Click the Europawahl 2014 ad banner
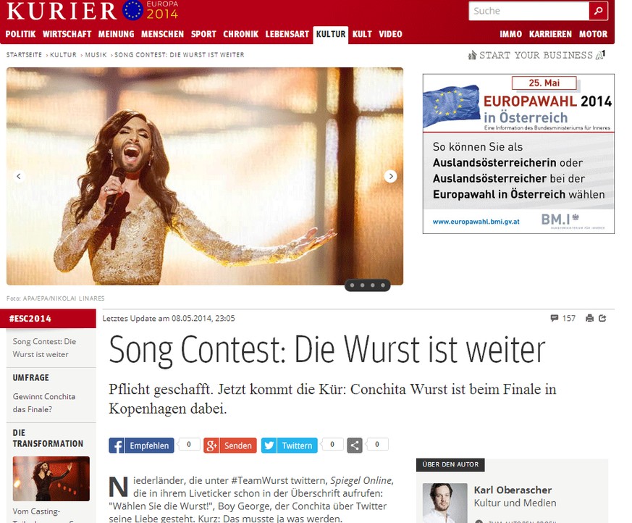Viewport: 632px width, 523px height. pos(518,154)
